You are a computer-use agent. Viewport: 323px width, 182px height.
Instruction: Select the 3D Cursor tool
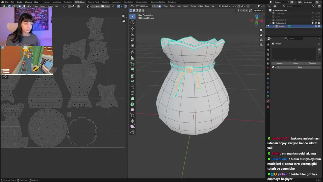[132, 22]
